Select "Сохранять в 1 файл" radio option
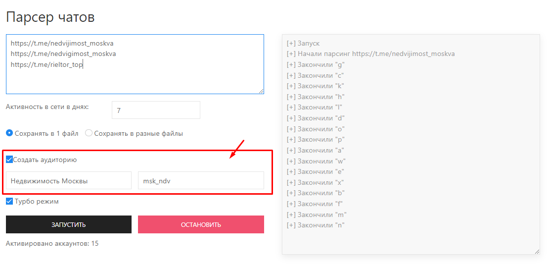 9,133
